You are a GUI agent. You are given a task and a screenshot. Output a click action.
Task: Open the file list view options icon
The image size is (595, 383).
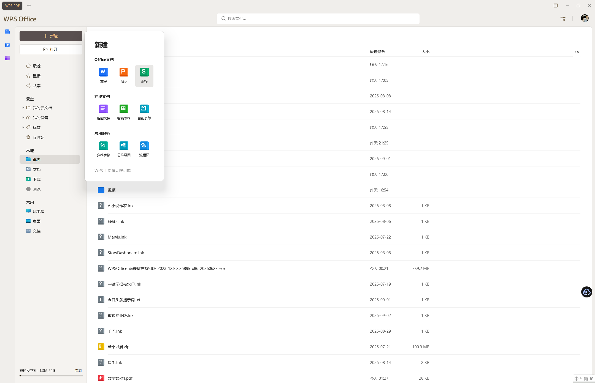(x=577, y=51)
